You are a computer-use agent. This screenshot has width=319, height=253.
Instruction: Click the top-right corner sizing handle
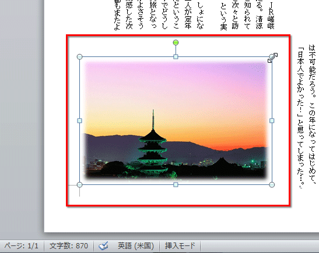272,57
